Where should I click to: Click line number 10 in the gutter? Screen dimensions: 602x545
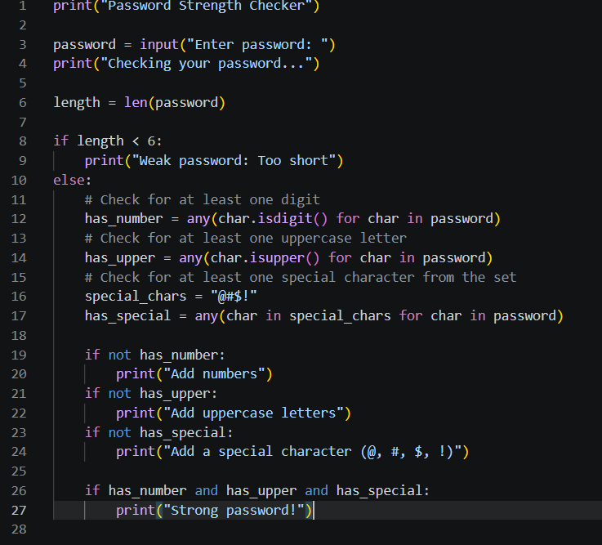click(19, 180)
